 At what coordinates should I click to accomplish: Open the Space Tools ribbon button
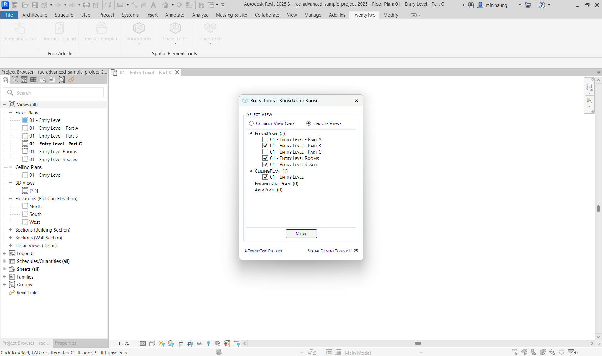[175, 33]
